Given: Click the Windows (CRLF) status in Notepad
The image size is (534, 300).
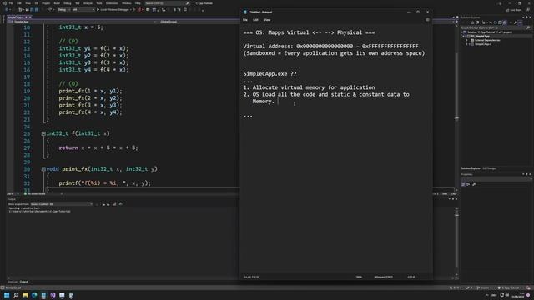Looking at the screenshot, I should click(384, 277).
